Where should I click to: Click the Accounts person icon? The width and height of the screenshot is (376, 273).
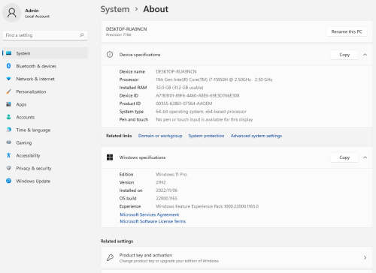[x=9, y=117]
